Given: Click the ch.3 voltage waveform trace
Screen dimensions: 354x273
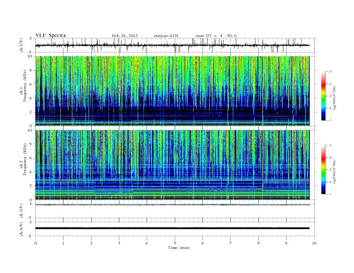Looking at the screenshot, I should pyautogui.click(x=172, y=205).
